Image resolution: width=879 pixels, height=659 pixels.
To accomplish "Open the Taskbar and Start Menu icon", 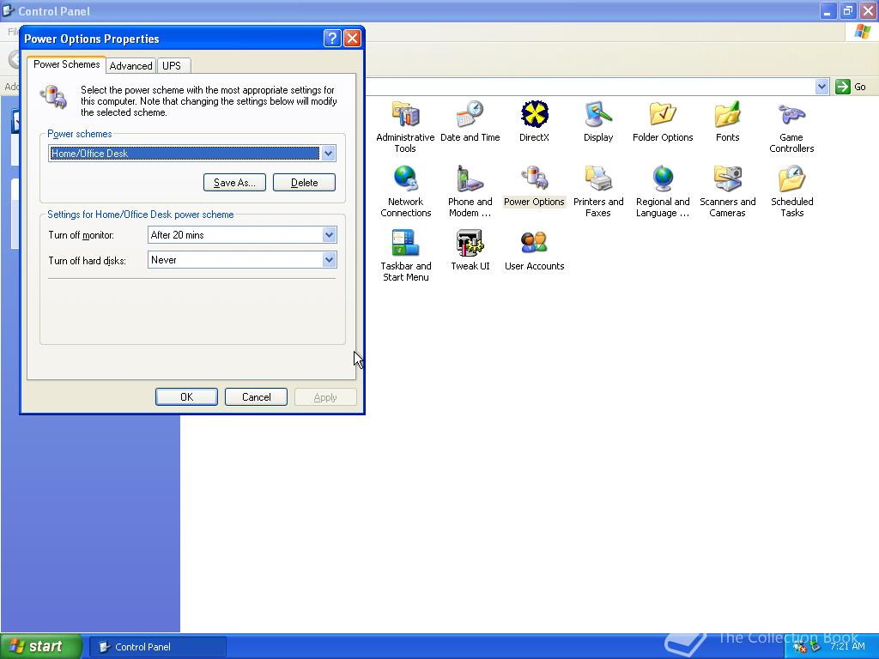I will click(x=405, y=256).
